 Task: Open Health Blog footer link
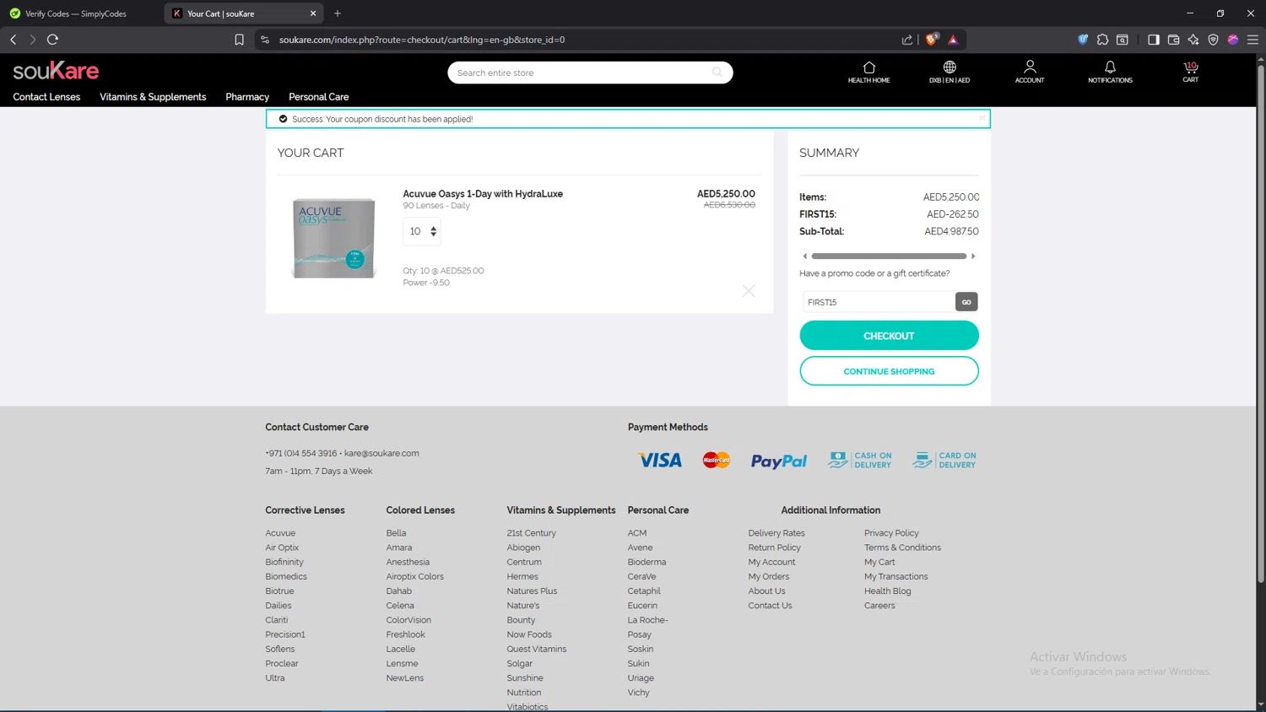[x=888, y=591]
